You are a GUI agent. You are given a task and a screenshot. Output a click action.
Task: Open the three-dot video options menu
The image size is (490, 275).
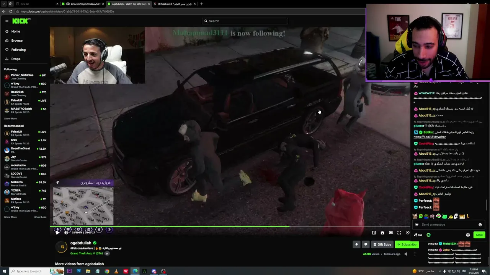(x=415, y=254)
